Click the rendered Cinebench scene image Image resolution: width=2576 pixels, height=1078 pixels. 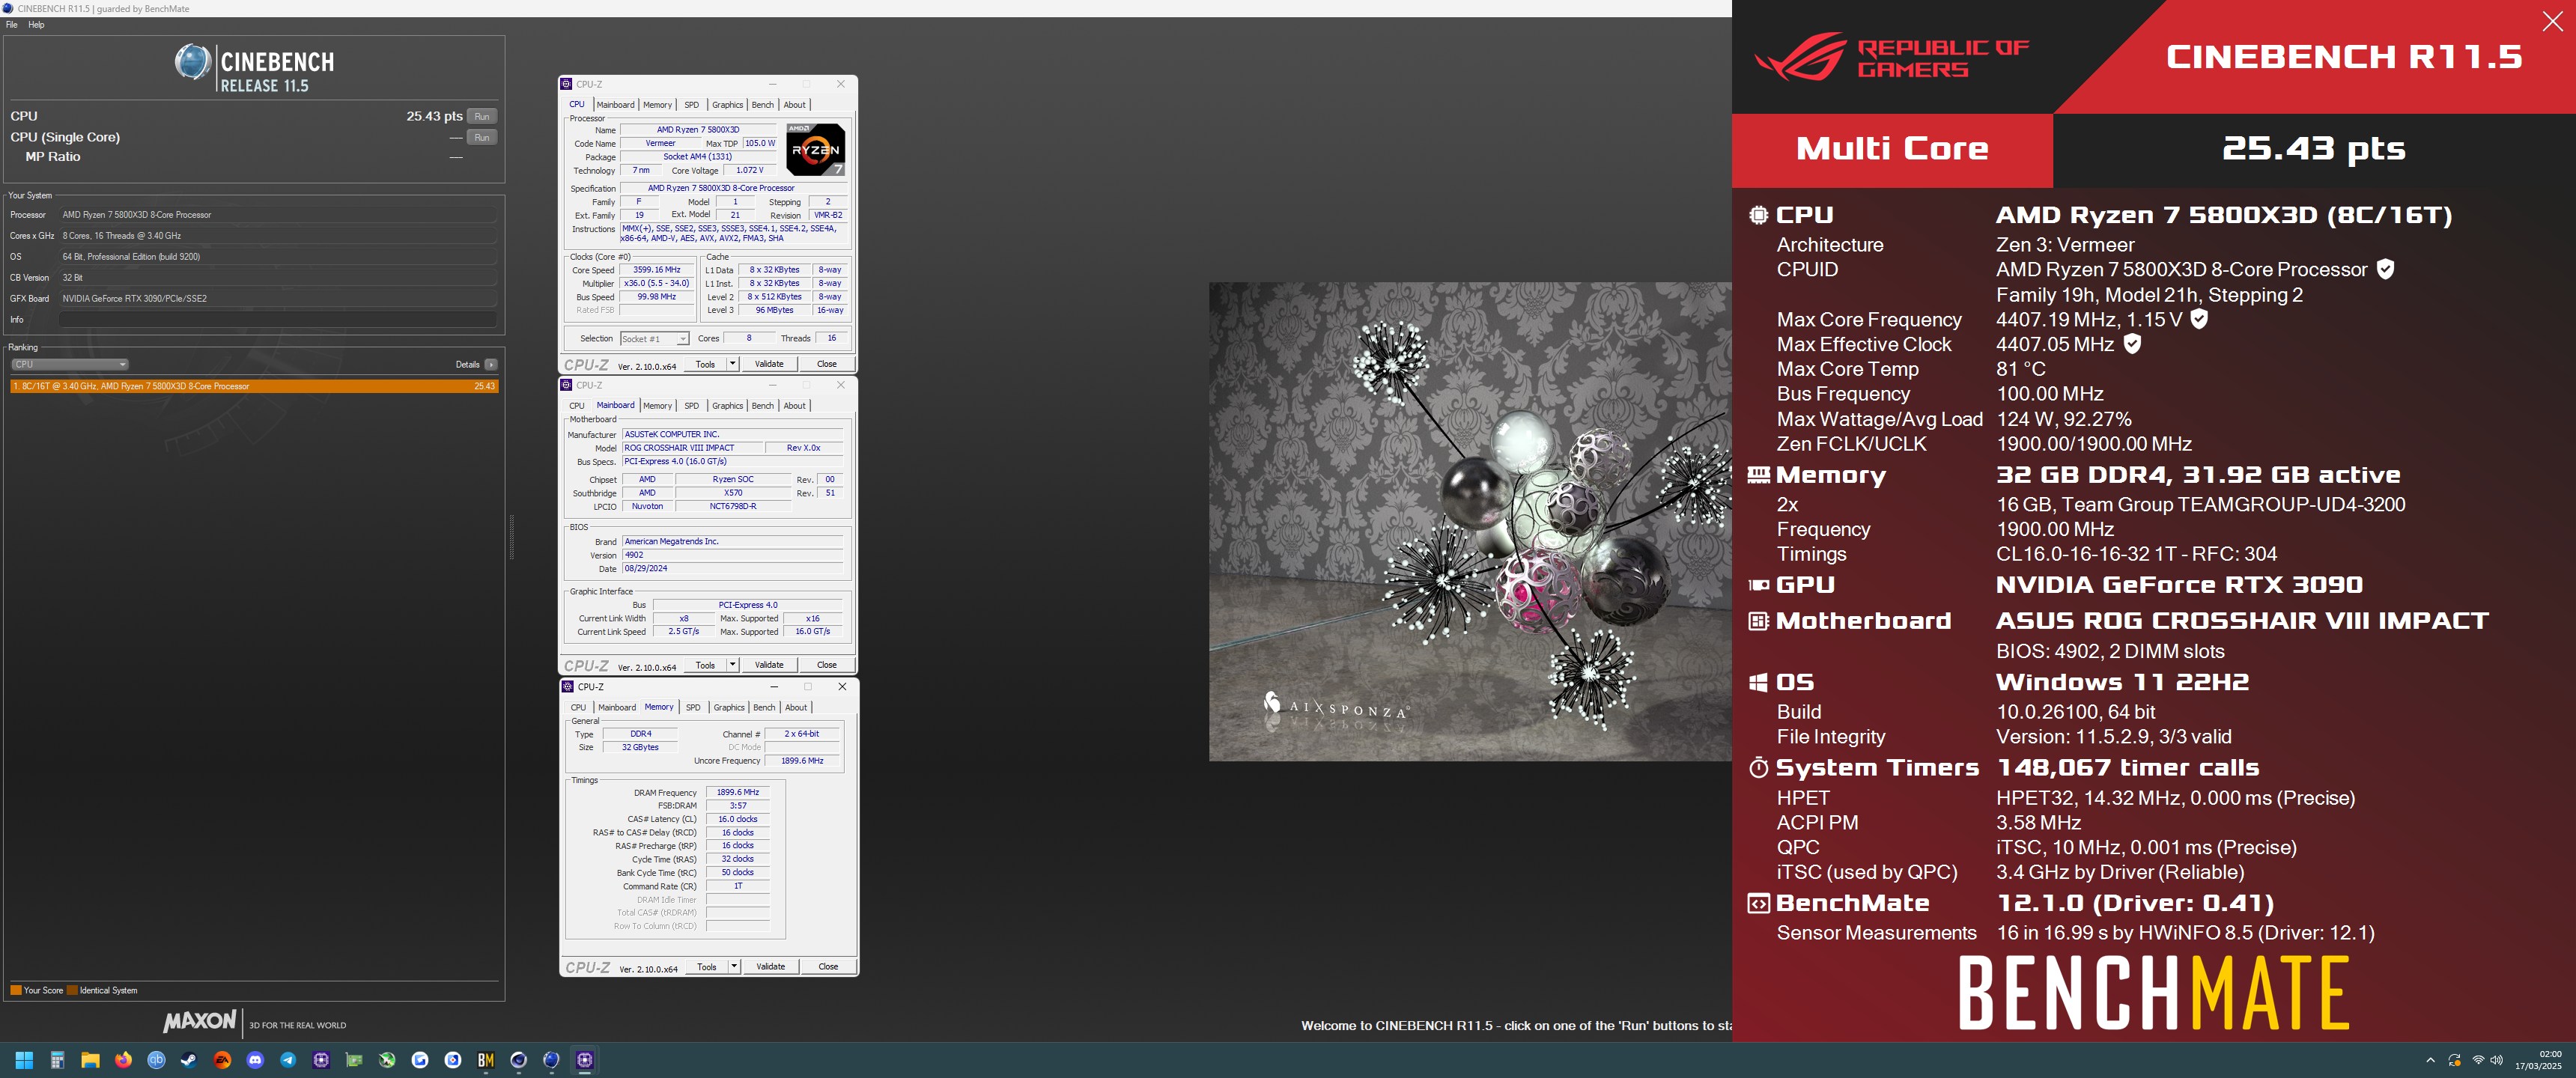tap(1470, 521)
